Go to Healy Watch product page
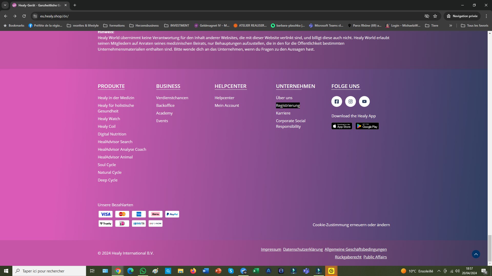 [109, 119]
